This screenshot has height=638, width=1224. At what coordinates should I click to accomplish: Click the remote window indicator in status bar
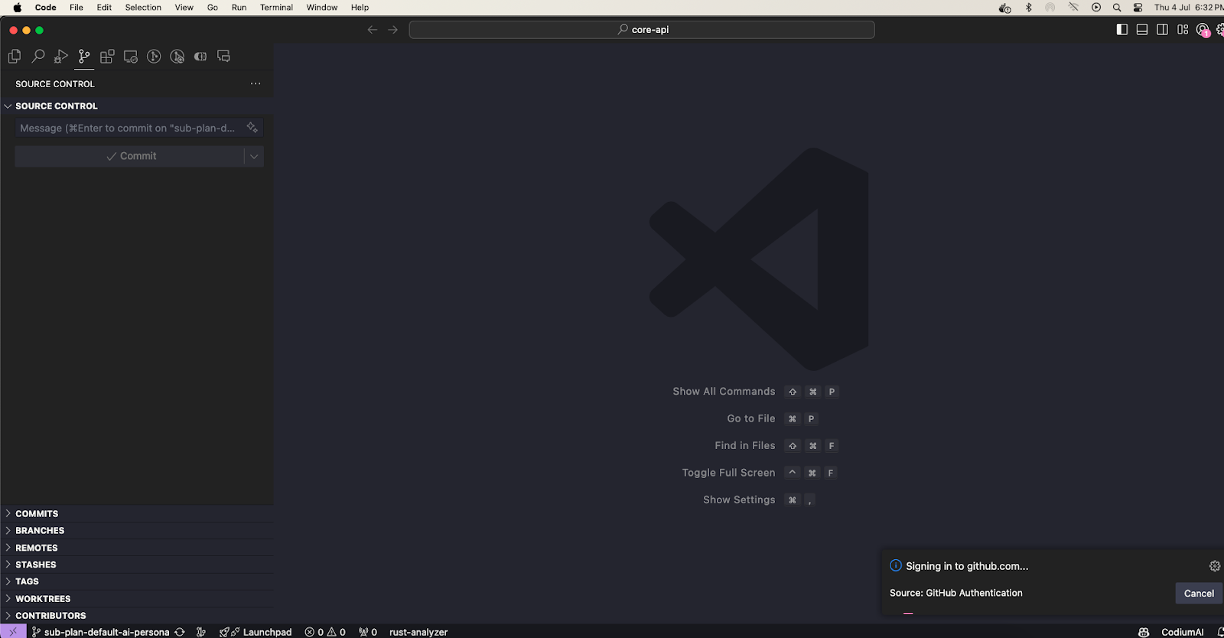[x=13, y=632]
